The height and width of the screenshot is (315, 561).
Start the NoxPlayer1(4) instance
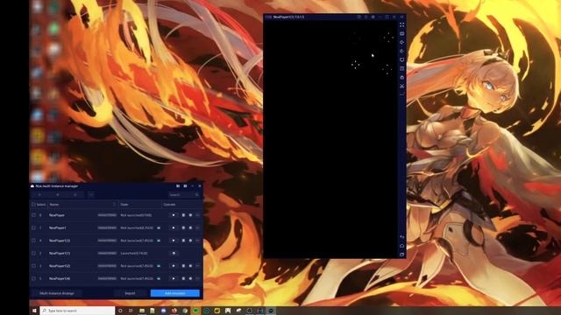pos(174,278)
